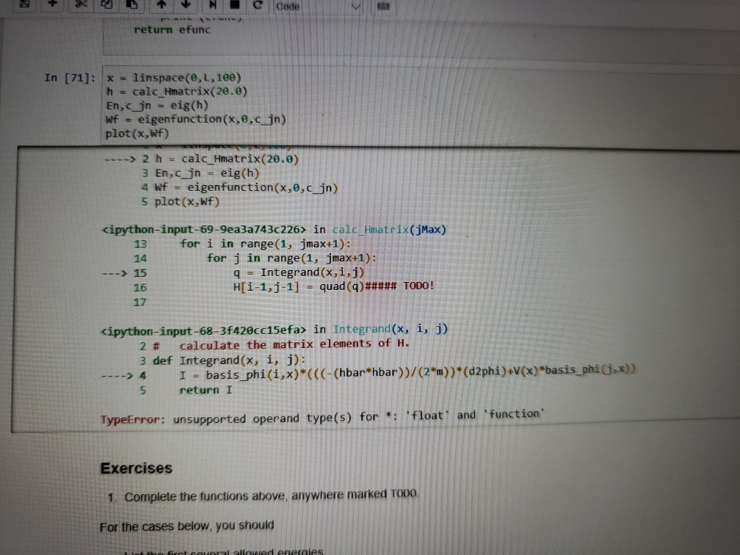The height and width of the screenshot is (555, 740).
Task: Click traceback line '4 Wf = eigenfunction(x,0,c_jn)'
Action: pos(239,187)
